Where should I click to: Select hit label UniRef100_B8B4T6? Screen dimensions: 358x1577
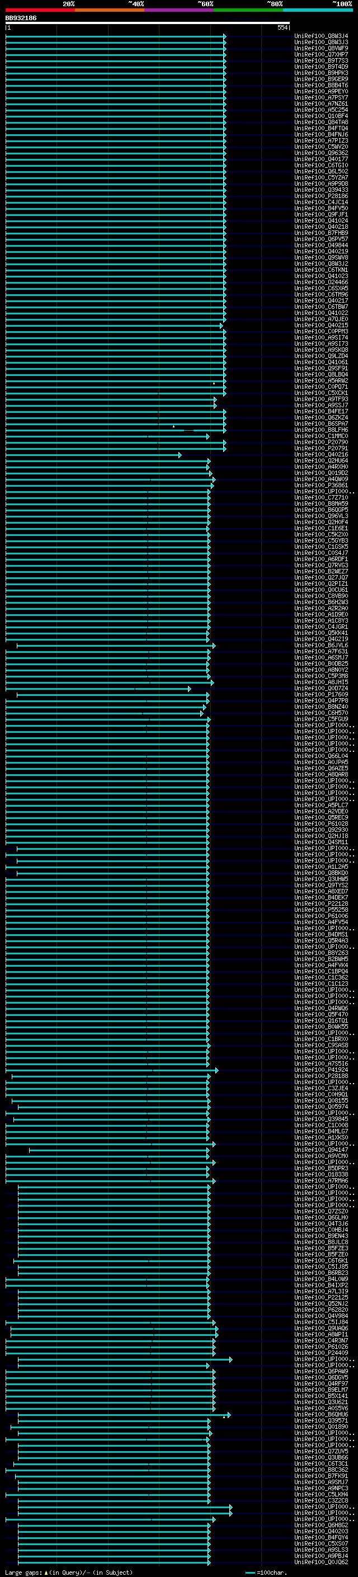pyautogui.click(x=321, y=85)
